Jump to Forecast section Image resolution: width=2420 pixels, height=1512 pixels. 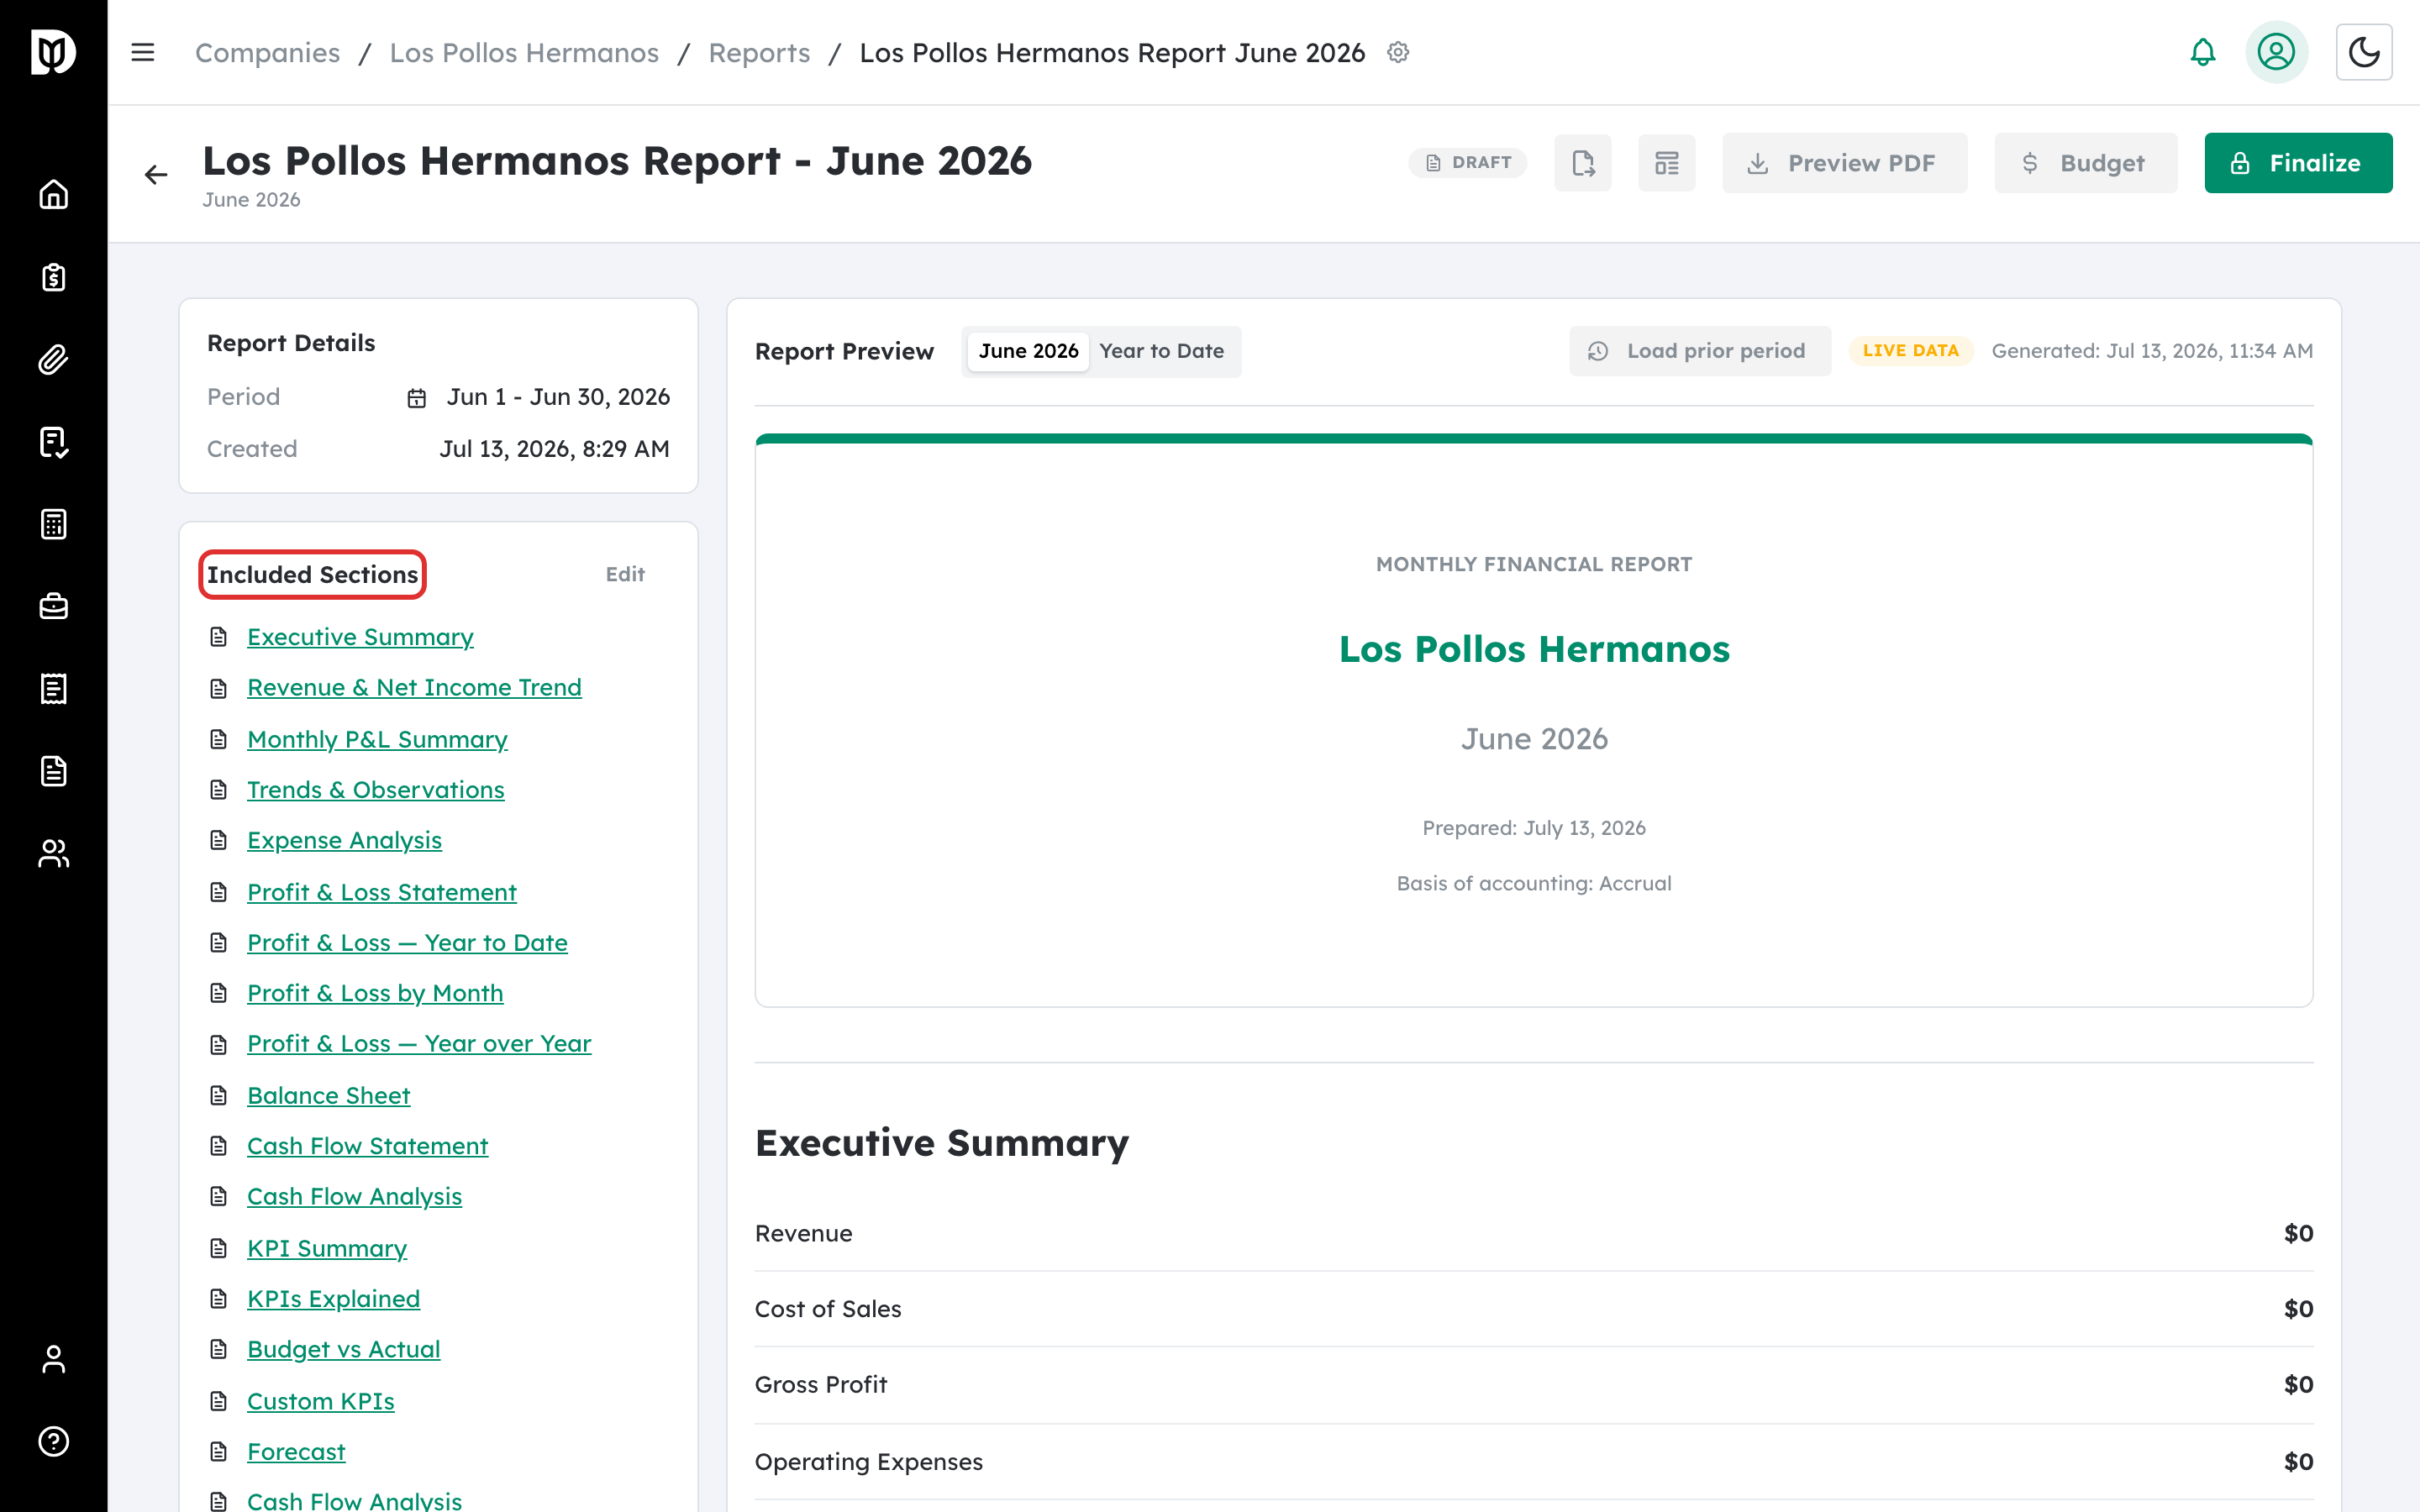tap(296, 1451)
